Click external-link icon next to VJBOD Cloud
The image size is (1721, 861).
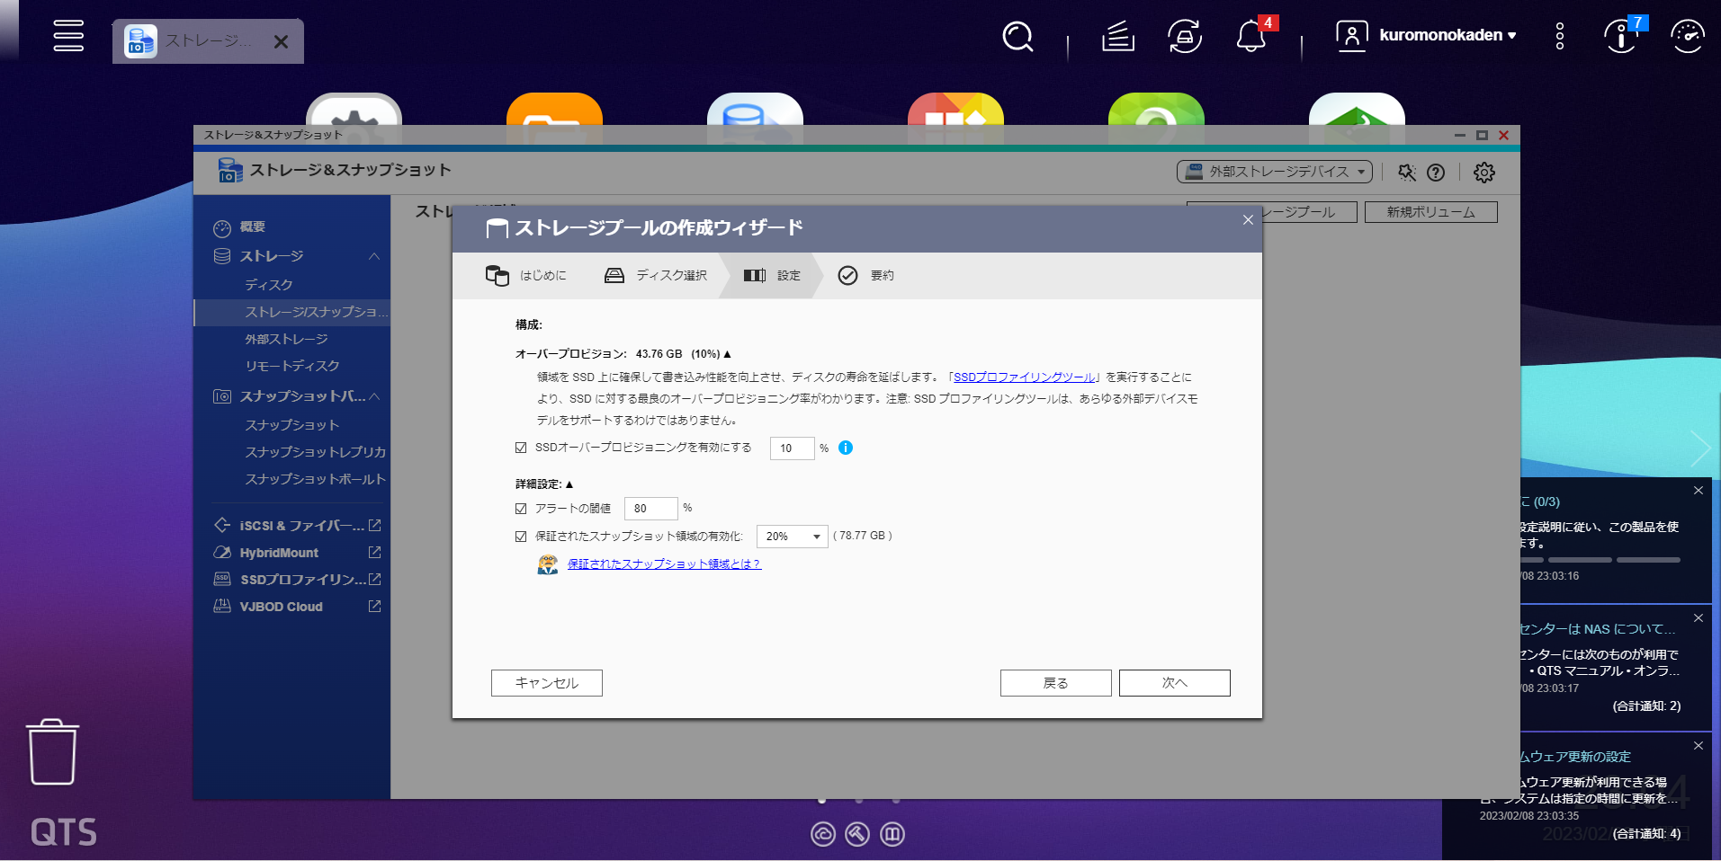374,607
